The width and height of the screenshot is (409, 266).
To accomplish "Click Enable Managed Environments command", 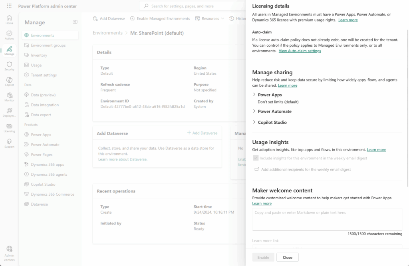I will (160, 18).
